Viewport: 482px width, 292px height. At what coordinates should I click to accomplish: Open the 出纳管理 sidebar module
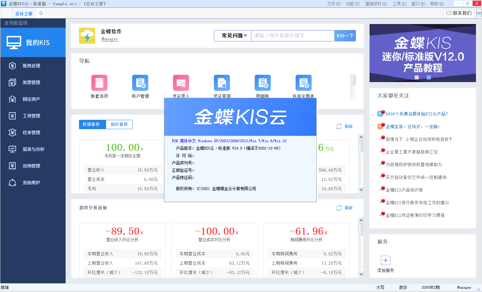pyautogui.click(x=32, y=166)
